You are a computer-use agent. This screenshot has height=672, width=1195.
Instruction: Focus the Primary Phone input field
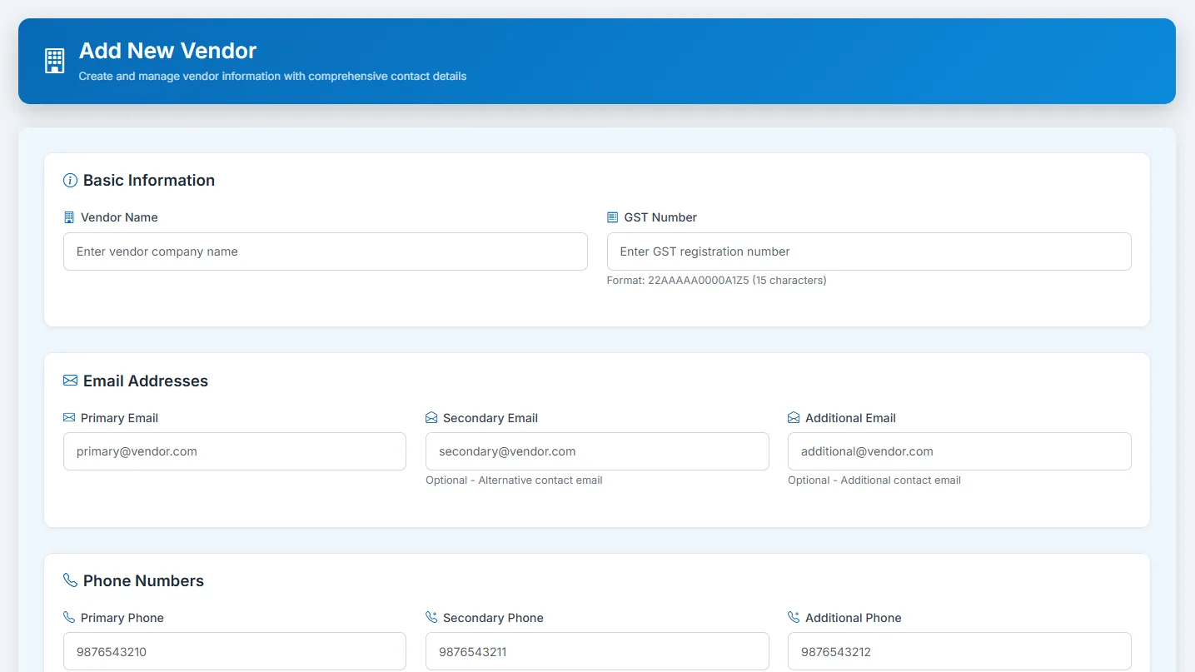tap(235, 651)
